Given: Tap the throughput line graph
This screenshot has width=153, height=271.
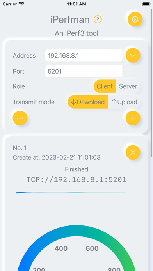Looking at the screenshot, I should [x=71, y=192].
